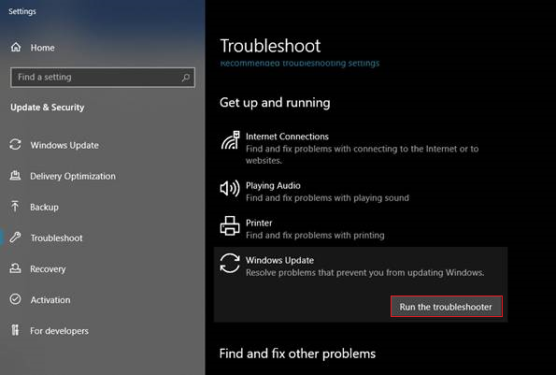The height and width of the screenshot is (375, 556).
Task: Click the Troubleshoot wrench icon
Action: pyautogui.click(x=15, y=238)
